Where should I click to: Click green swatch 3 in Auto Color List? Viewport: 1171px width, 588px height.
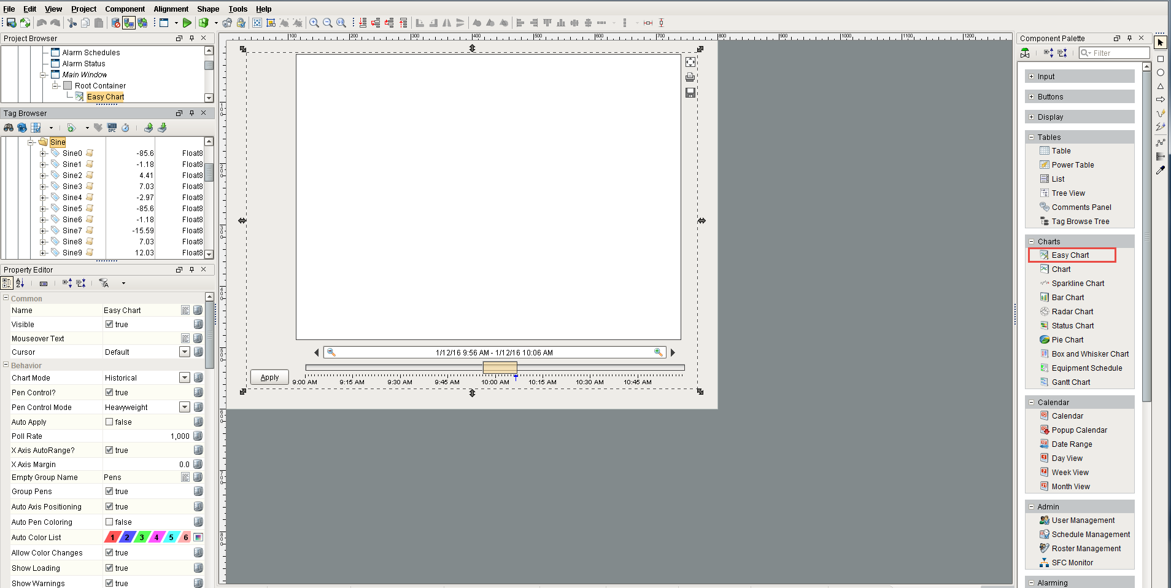pyautogui.click(x=142, y=537)
